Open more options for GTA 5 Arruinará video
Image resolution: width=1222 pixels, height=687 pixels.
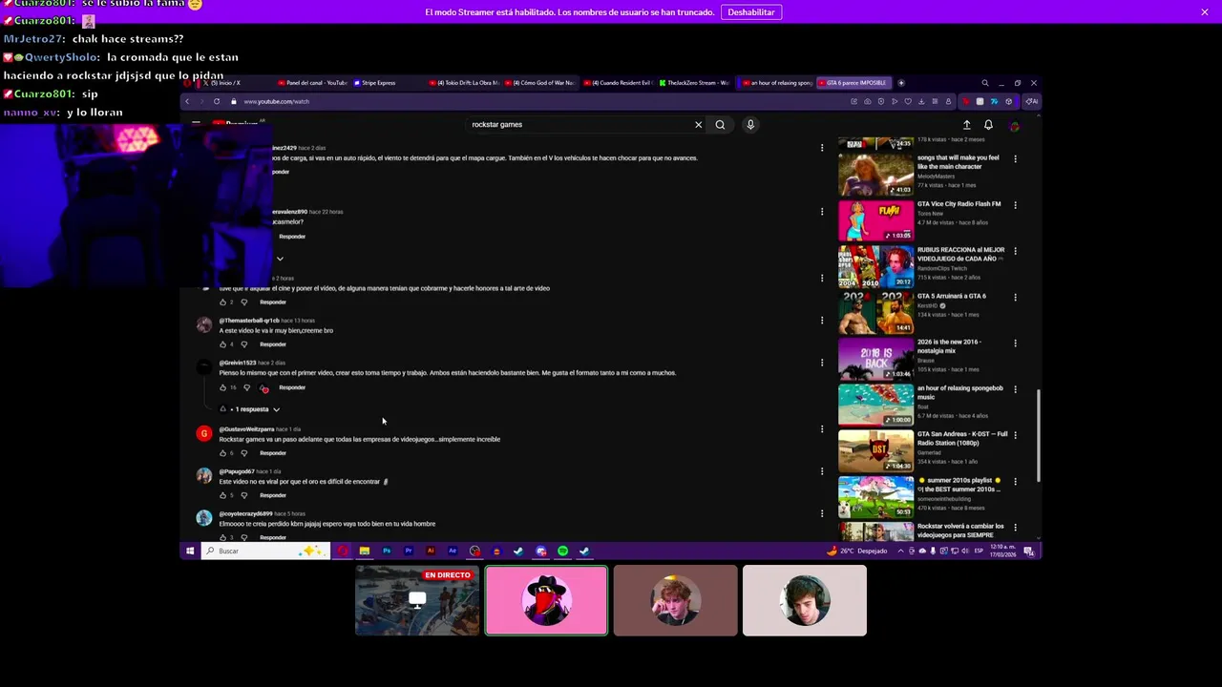click(1015, 298)
